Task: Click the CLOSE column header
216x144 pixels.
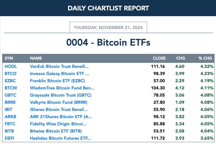Action: [159, 58]
